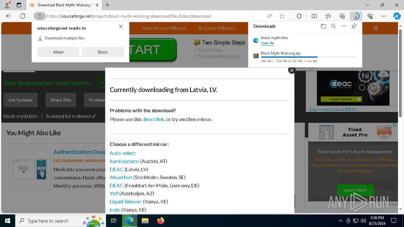Block multiple file downloads
404x227 pixels.
click(x=103, y=52)
